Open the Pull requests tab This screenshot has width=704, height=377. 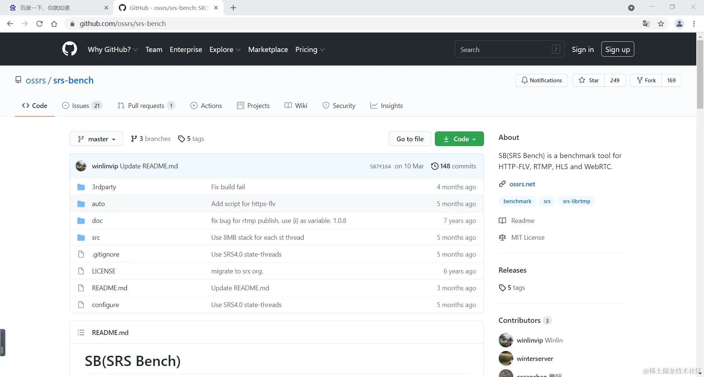point(146,105)
